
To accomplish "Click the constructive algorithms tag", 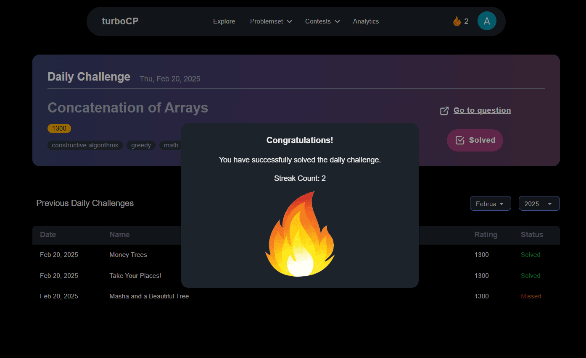I will [85, 145].
